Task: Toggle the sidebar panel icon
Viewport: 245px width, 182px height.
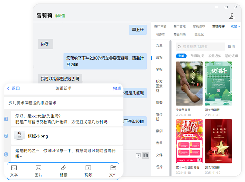Action: [145, 156]
